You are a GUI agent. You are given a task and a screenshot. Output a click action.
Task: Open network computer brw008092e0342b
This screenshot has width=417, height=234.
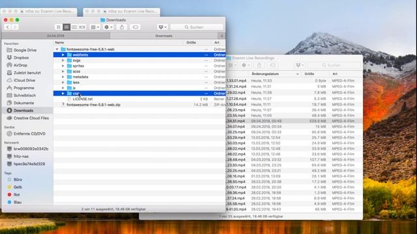click(31, 149)
